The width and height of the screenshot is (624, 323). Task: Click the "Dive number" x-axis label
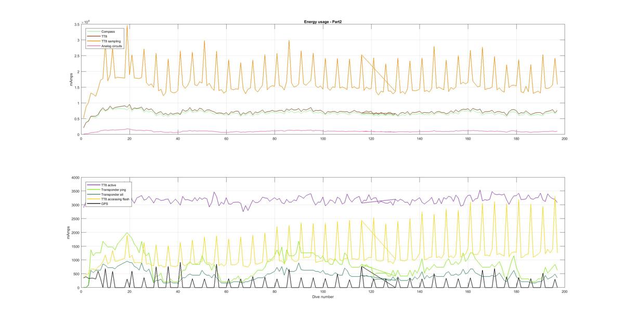click(x=322, y=297)
